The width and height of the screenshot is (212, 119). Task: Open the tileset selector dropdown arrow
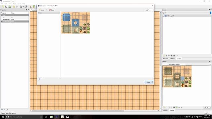210,64
